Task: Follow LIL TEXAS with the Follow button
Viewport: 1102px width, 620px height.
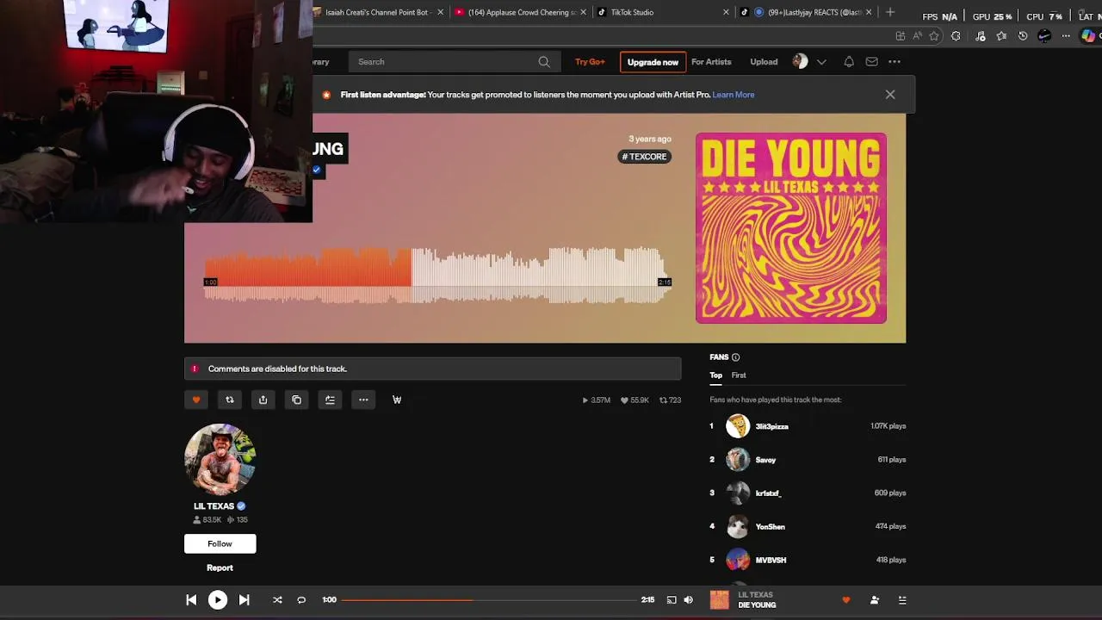Action: click(220, 543)
